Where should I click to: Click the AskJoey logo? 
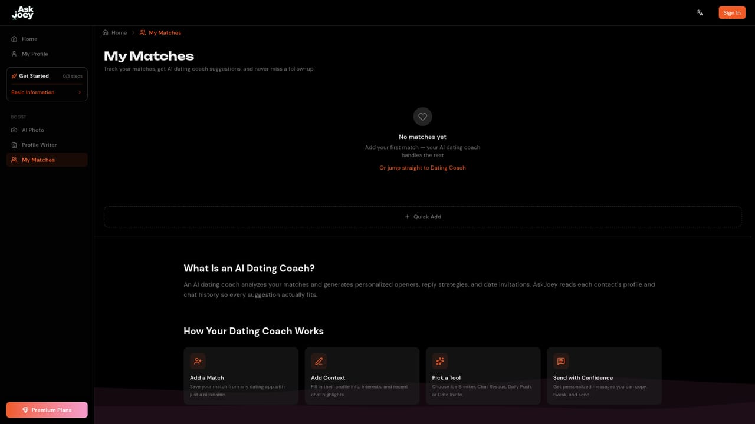[23, 12]
